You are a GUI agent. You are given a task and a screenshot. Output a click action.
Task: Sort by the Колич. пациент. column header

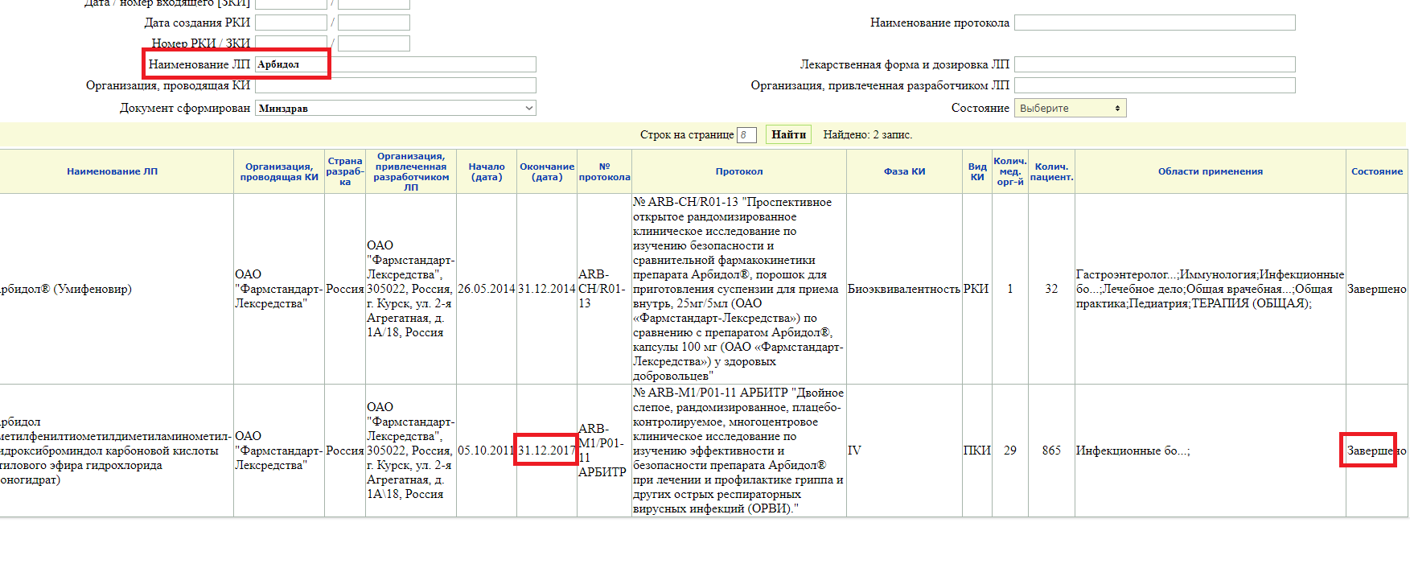[1051, 171]
